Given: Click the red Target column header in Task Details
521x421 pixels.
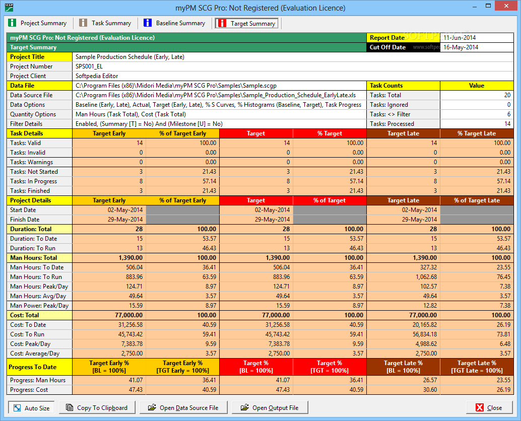Looking at the screenshot, I should [256, 133].
